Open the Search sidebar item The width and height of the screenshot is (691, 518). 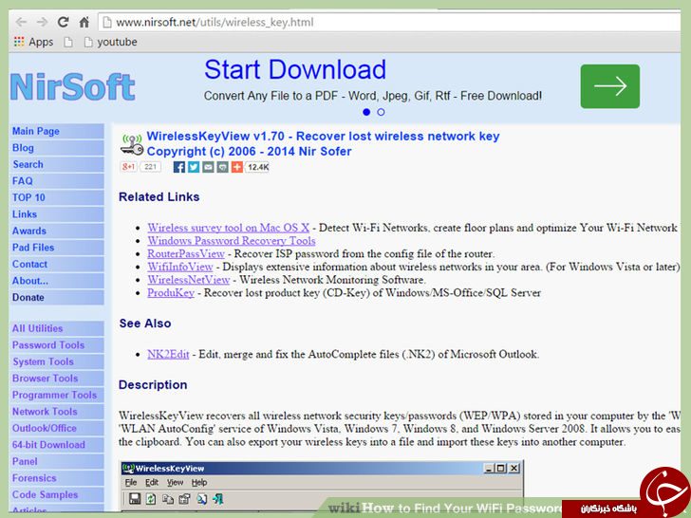tap(57, 164)
